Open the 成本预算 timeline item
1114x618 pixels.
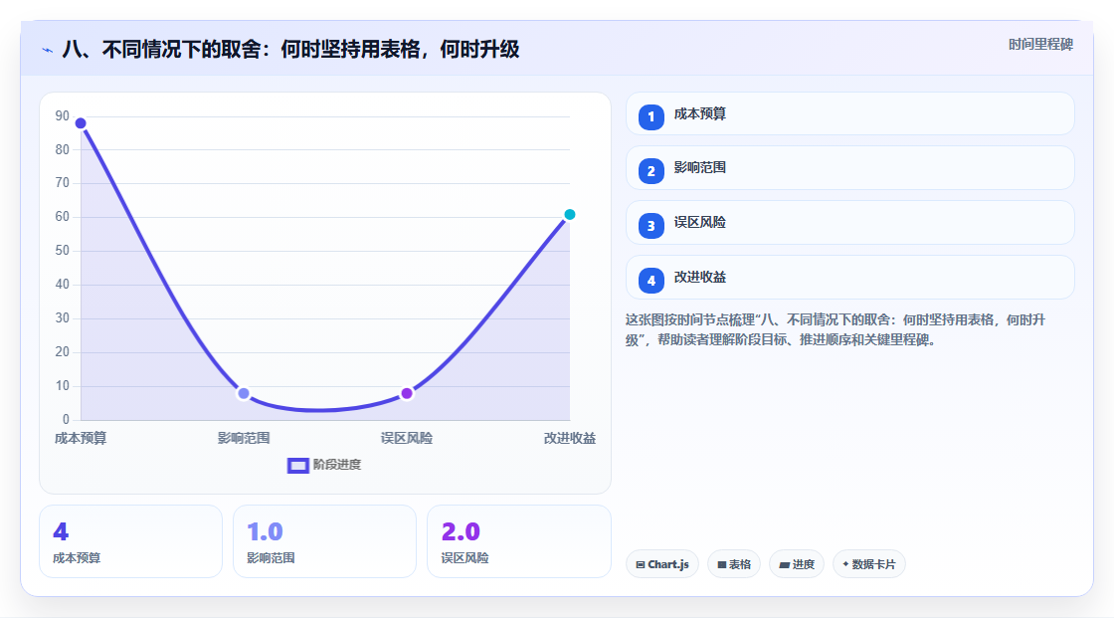point(849,113)
